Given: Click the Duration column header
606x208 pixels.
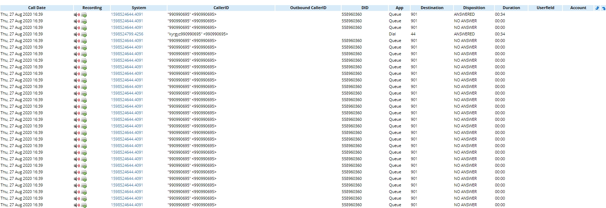Looking at the screenshot, I should click(511, 8).
